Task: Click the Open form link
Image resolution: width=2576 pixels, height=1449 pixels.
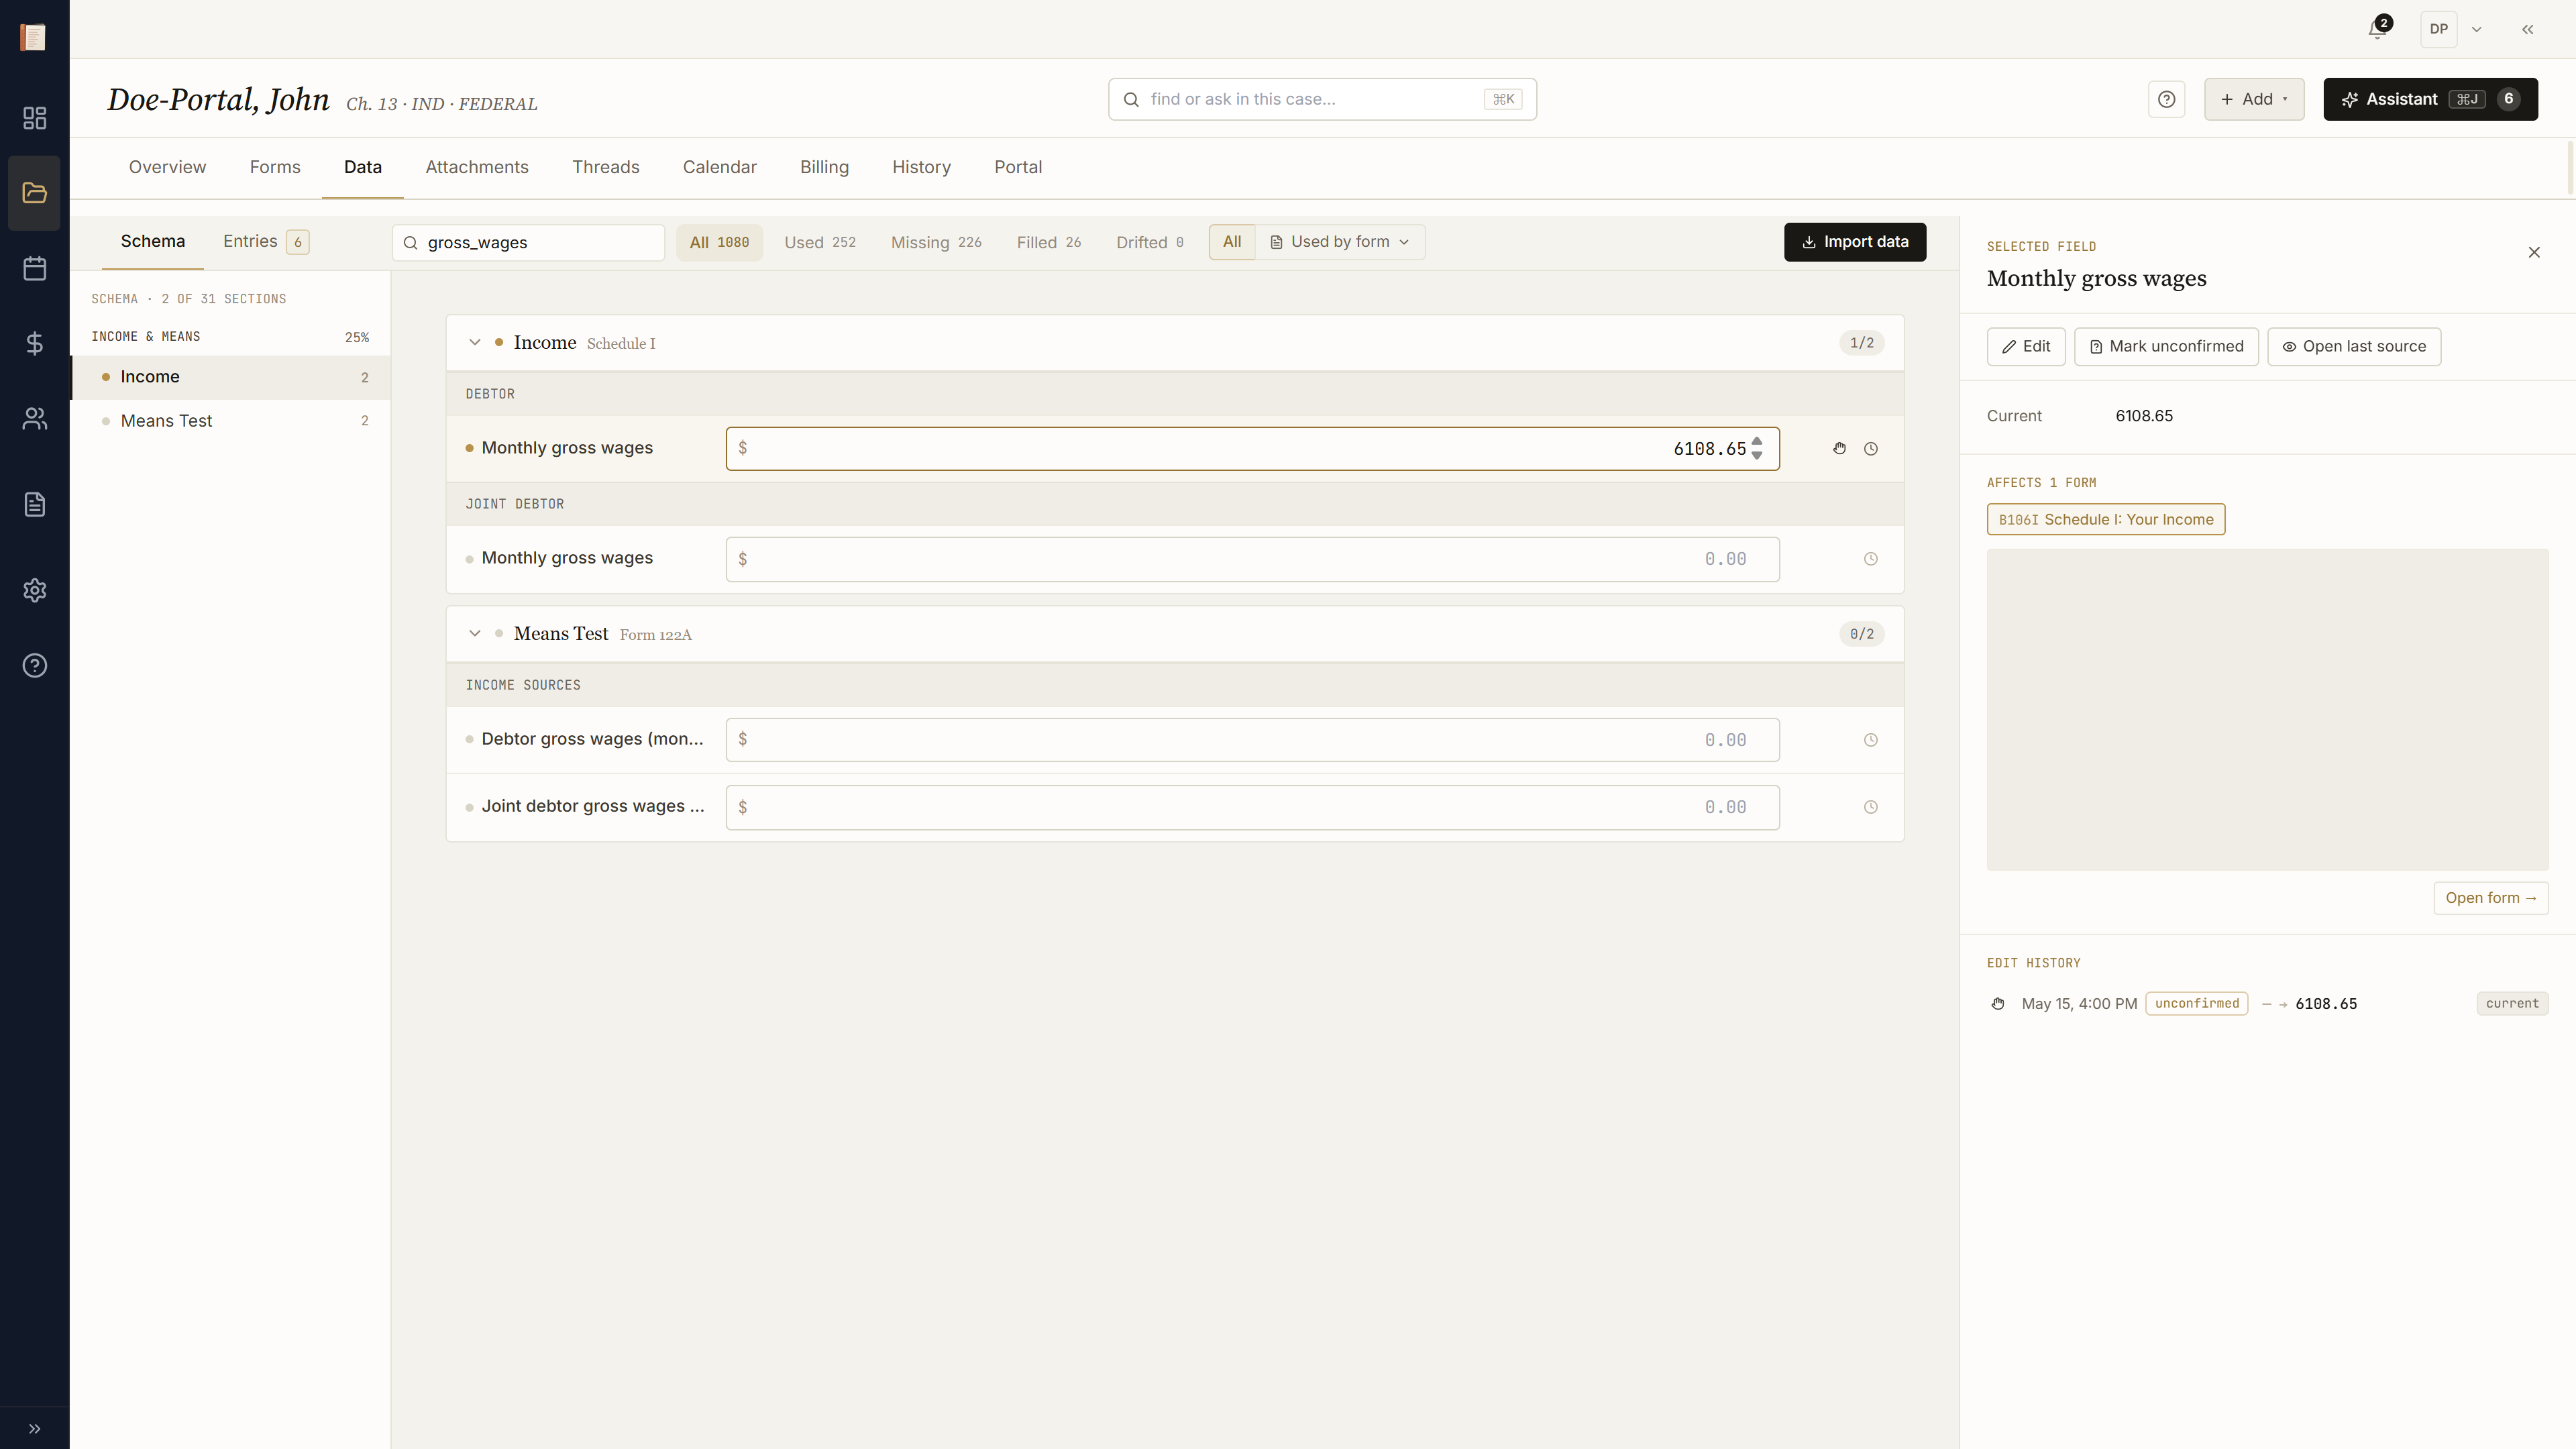Action: [2491, 898]
